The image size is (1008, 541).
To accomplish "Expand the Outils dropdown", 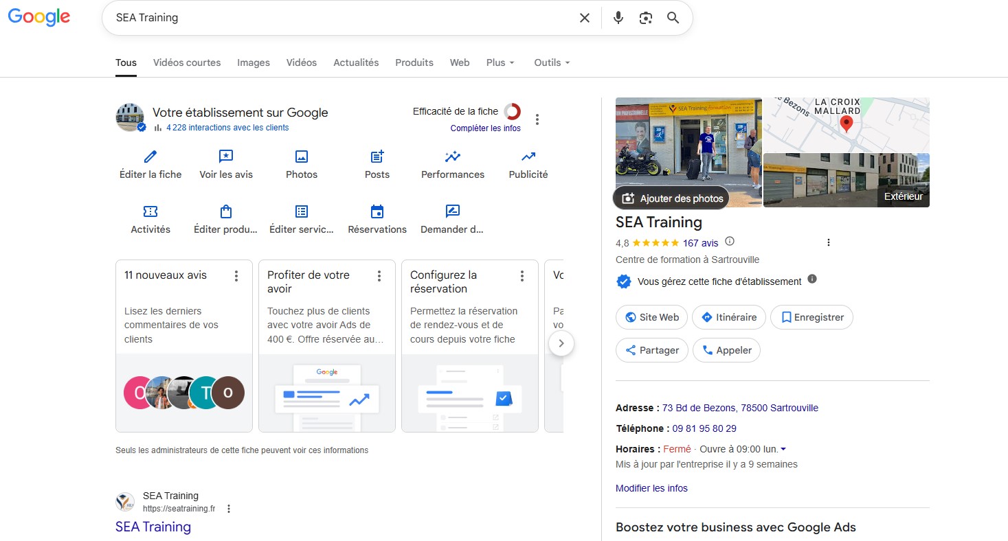I will (552, 62).
